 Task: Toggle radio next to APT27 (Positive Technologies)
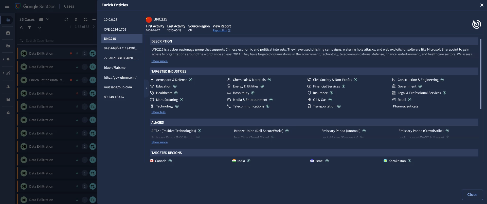(x=200, y=131)
